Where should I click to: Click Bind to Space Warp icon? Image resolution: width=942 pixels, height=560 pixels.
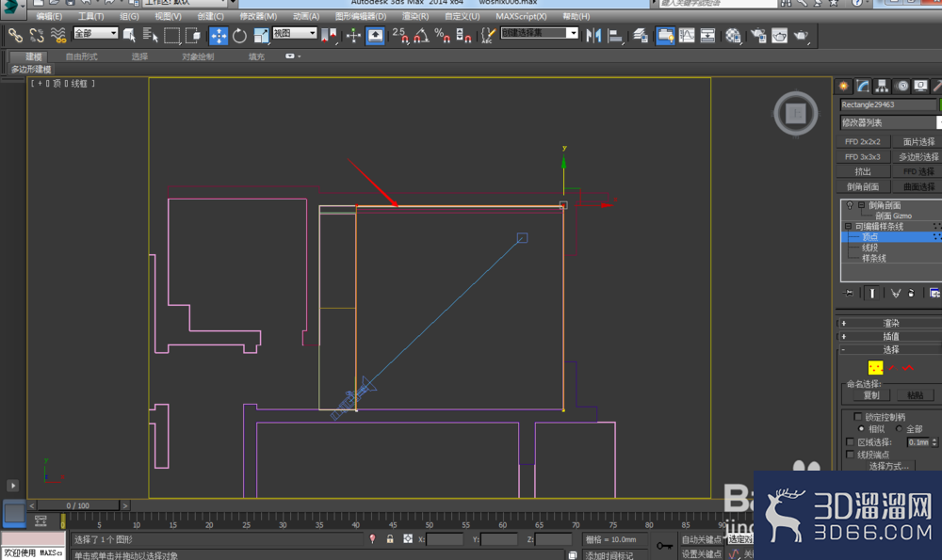58,36
